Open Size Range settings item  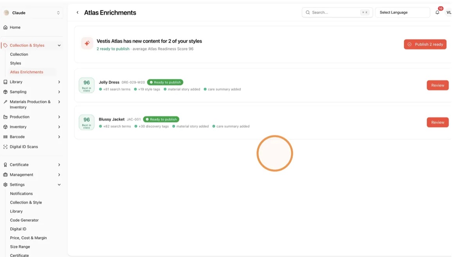[20, 247]
